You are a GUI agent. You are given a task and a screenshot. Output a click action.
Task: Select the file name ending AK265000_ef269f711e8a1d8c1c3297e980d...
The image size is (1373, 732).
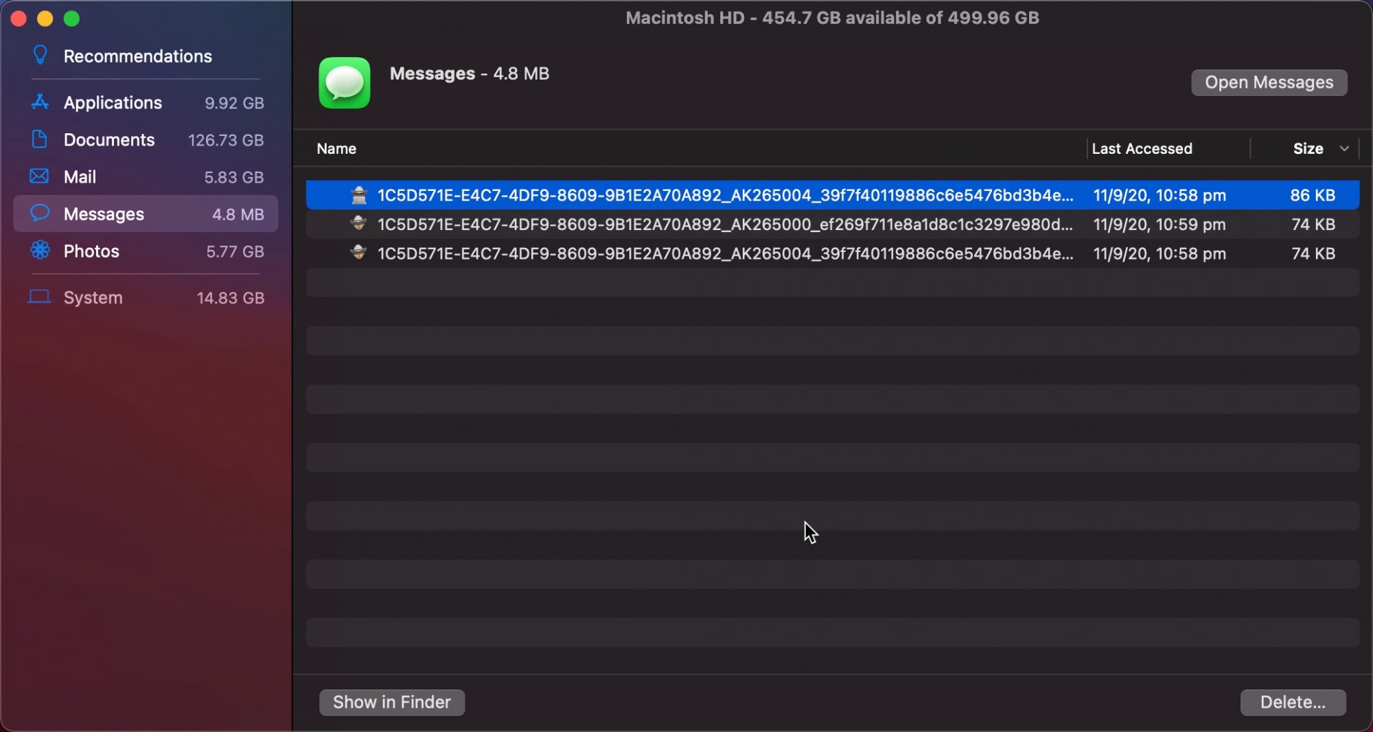click(x=725, y=224)
